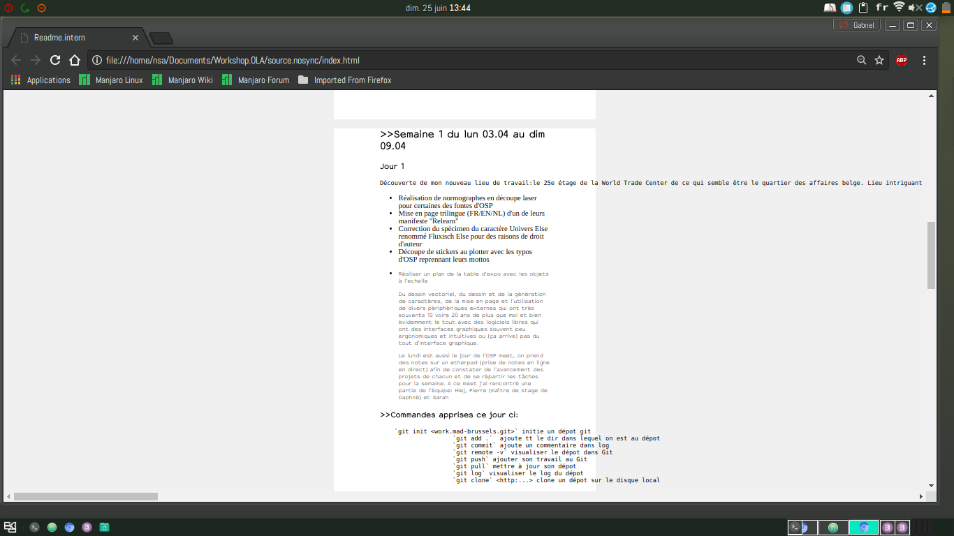The width and height of the screenshot is (954, 536).
Task: Launch Chromium from the taskbar launcher
Action: point(69,527)
